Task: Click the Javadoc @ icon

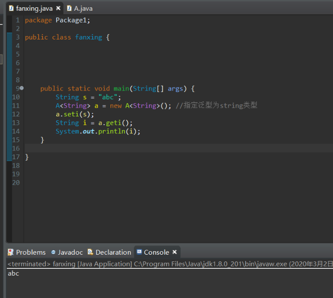Action: tap(53, 252)
